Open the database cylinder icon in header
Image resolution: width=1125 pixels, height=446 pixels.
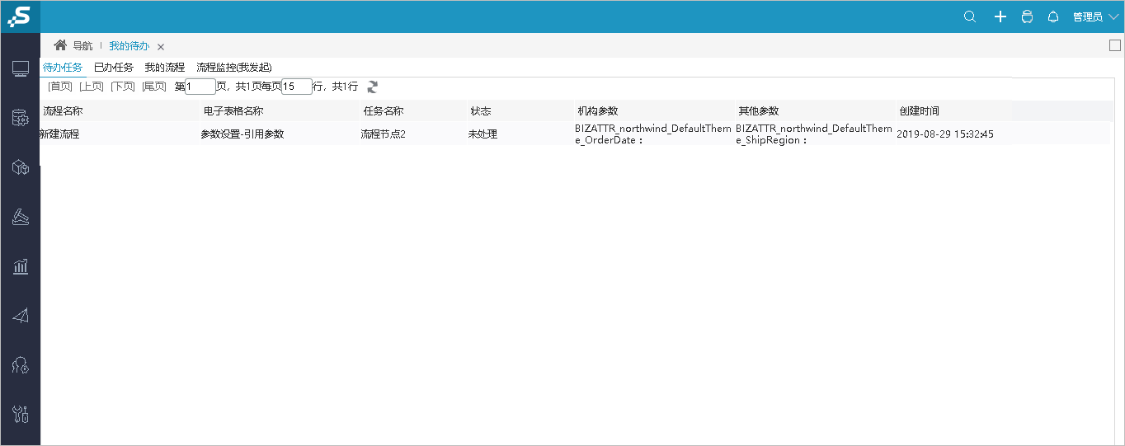[1027, 16]
